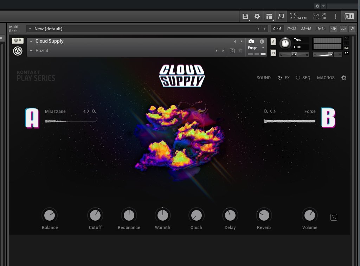
Task: Expand the Cloud Supply instrument dropdown
Action: coord(31,41)
